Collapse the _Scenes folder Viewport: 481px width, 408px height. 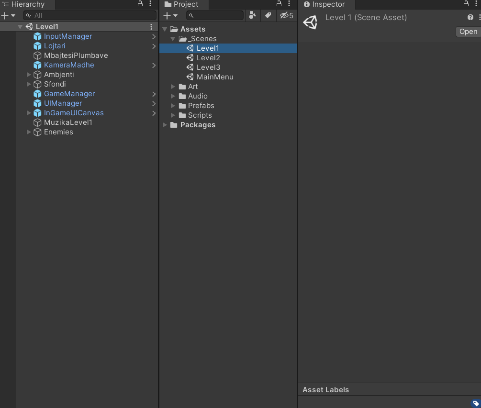tap(173, 39)
